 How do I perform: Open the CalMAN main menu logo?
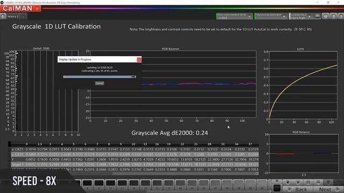click(20, 9)
